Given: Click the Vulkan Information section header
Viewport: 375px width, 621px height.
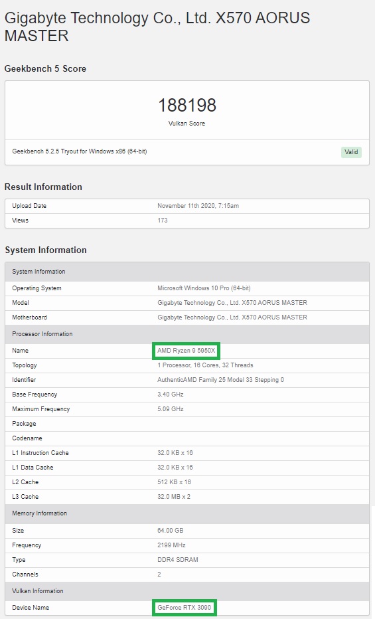Looking at the screenshot, I should 187,591.
